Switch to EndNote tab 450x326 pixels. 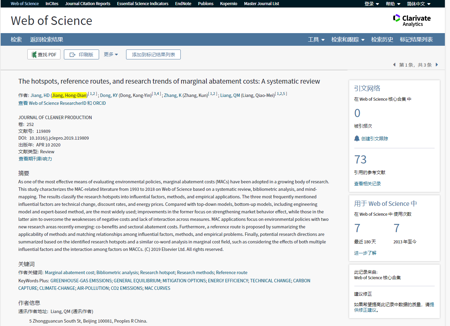pyautogui.click(x=183, y=4)
